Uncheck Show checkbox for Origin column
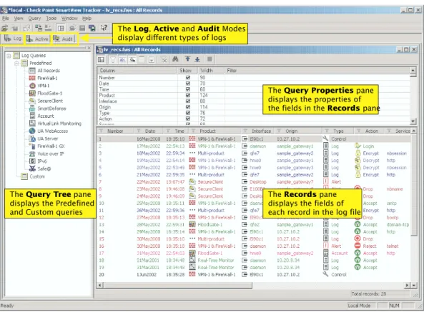 (x=188, y=107)
